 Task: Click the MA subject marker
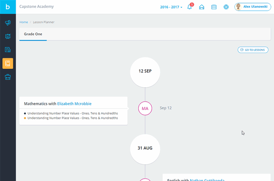click(x=145, y=108)
